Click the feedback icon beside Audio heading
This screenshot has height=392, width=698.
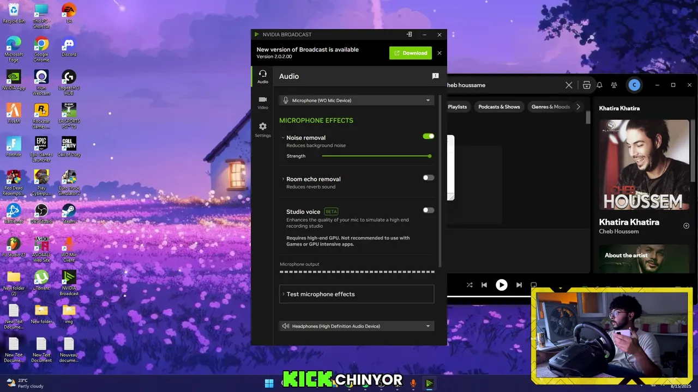click(x=435, y=76)
